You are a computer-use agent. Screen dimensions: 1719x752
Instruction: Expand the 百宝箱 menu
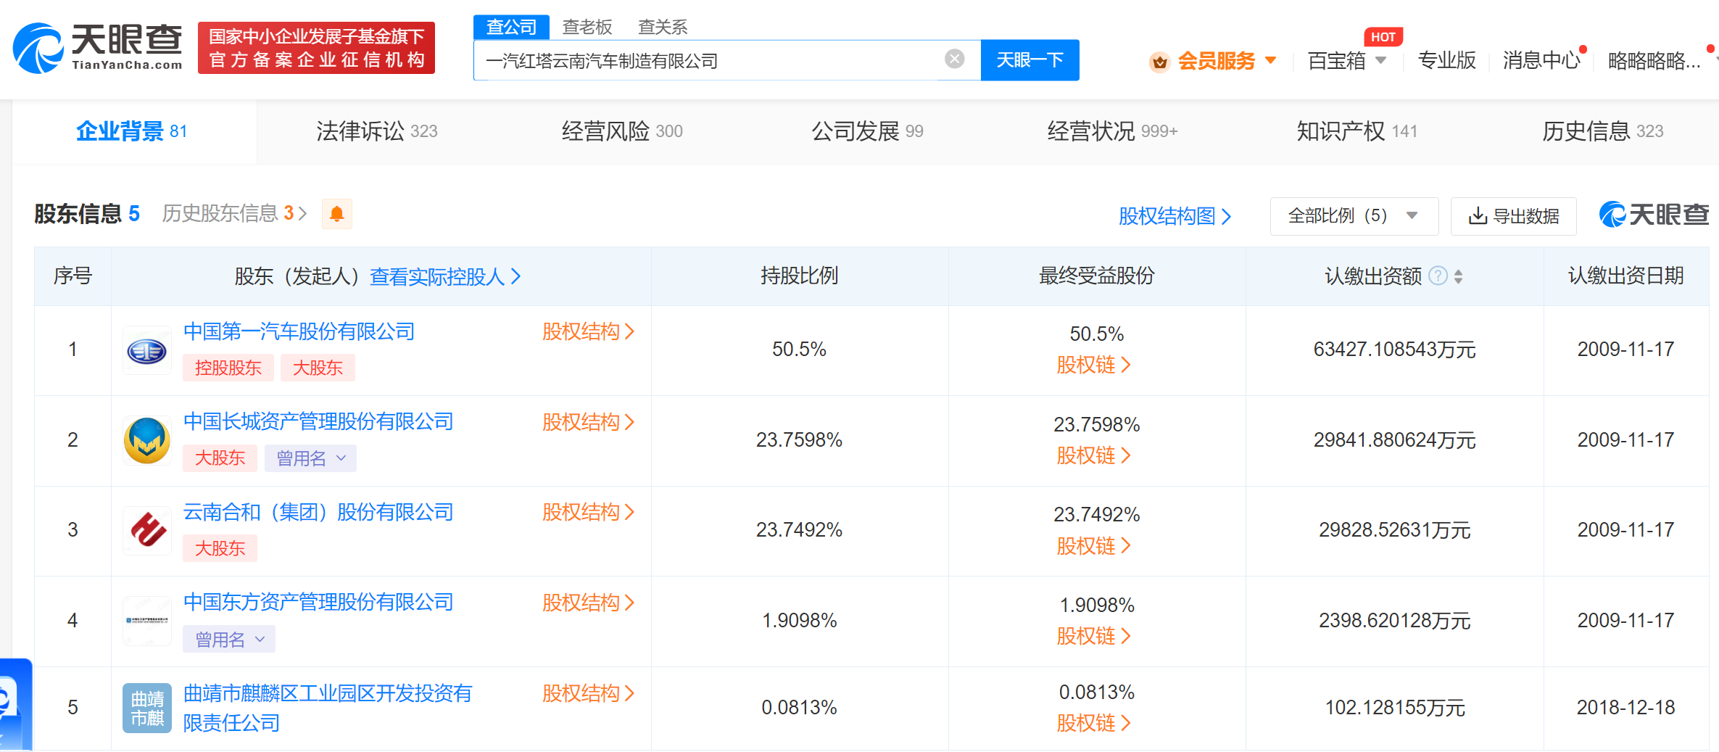pyautogui.click(x=1380, y=60)
